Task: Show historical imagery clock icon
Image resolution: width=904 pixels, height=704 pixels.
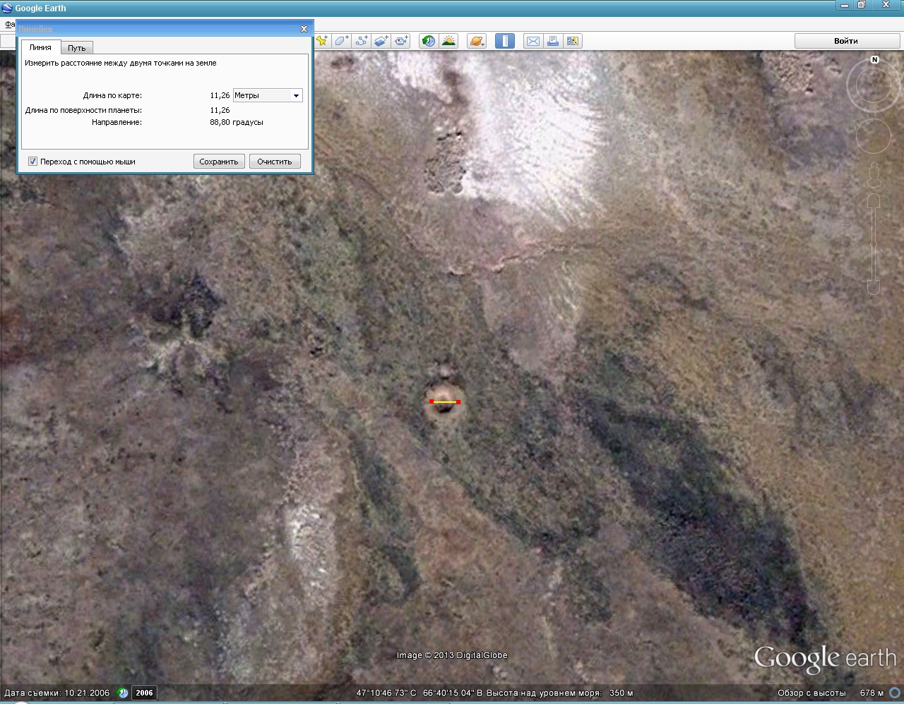Action: [x=428, y=41]
